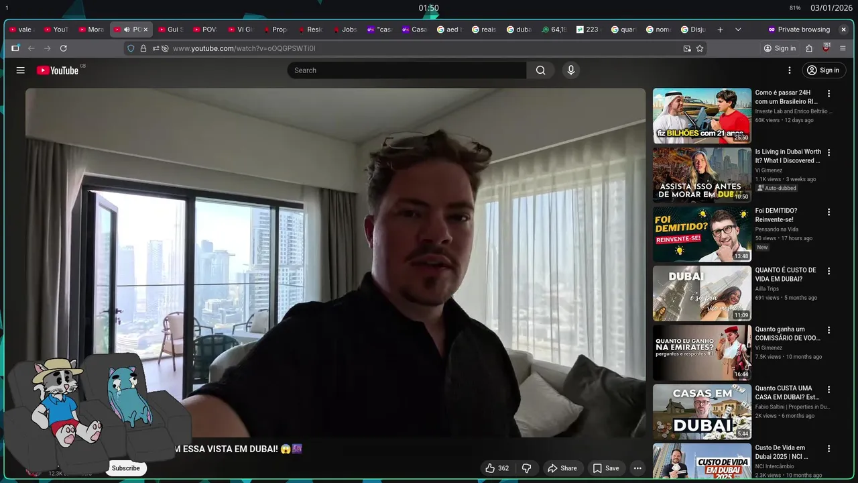Image resolution: width=858 pixels, height=483 pixels.
Task: Share this video
Action: 562,468
